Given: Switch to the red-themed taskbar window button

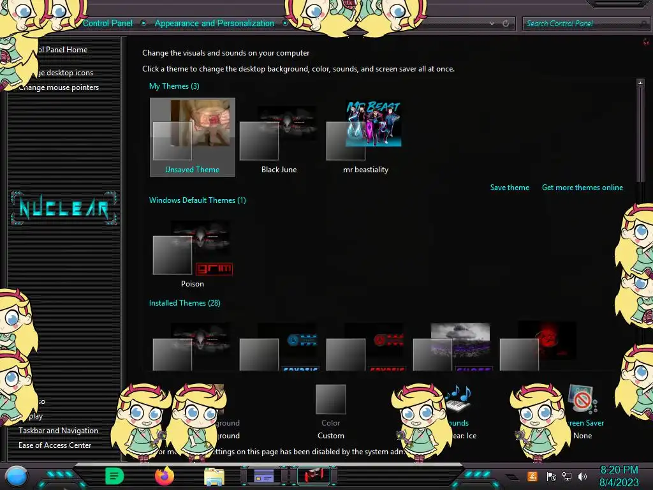Looking at the screenshot, I should coord(313,476).
